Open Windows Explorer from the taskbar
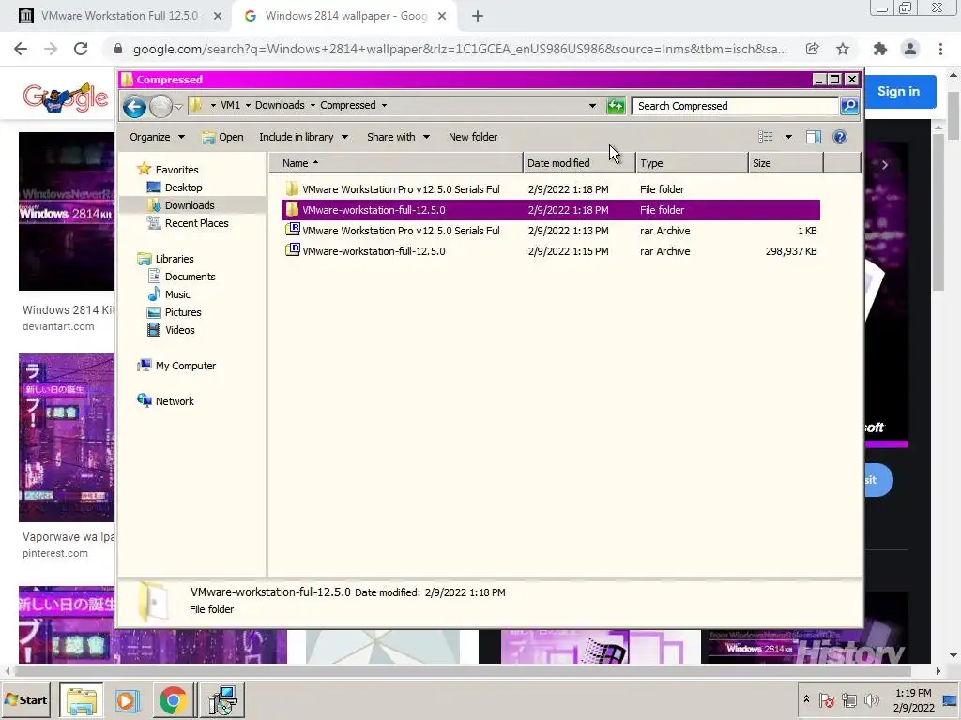This screenshot has height=720, width=961. click(82, 700)
